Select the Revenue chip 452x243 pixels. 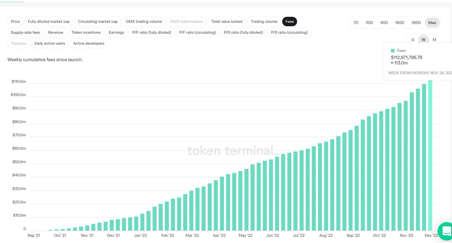pyautogui.click(x=56, y=32)
